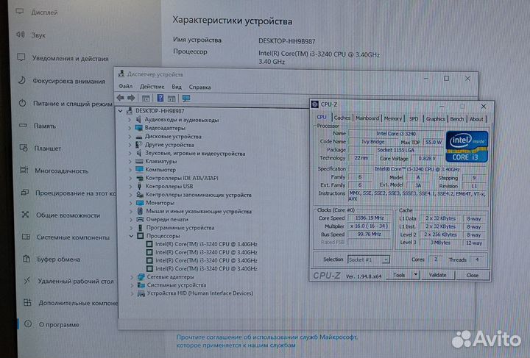This screenshot has height=358, width=530.
Task: Select the first Intel Core i3-3240 processor entry
Action: pyautogui.click(x=206, y=244)
